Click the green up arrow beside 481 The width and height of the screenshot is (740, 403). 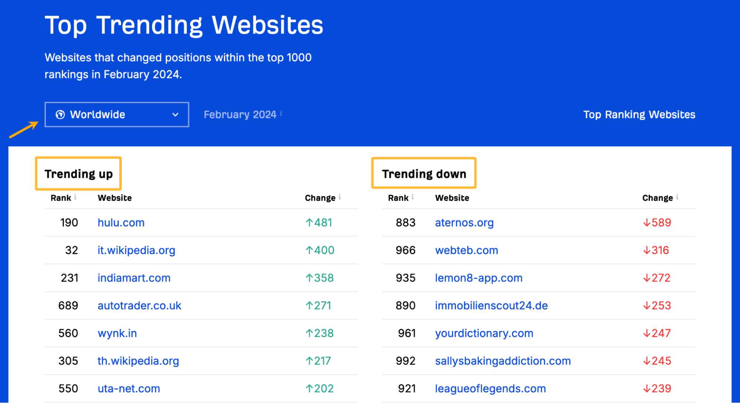[309, 222]
